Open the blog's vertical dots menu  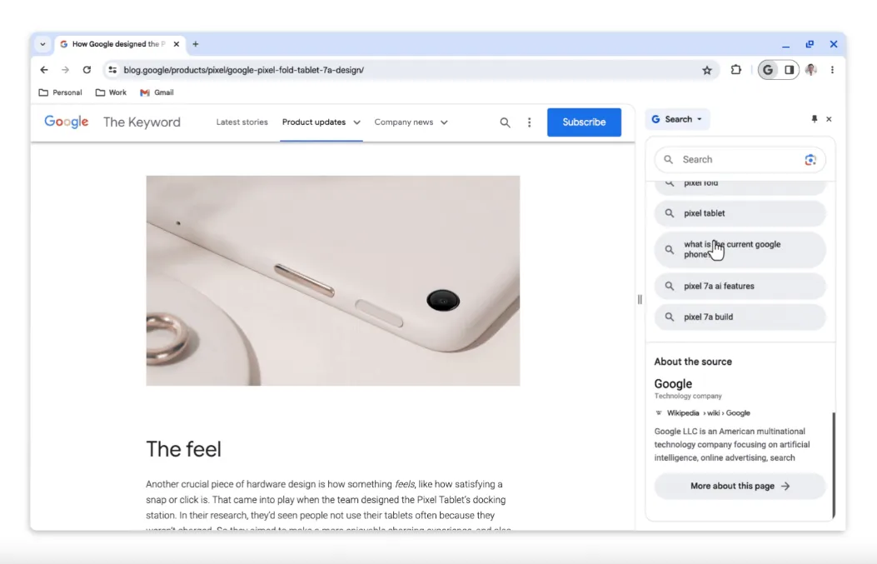click(x=529, y=122)
